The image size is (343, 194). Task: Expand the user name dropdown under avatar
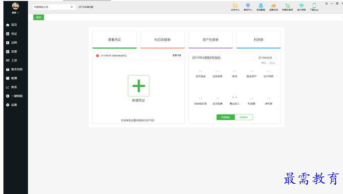pyautogui.click(x=16, y=13)
